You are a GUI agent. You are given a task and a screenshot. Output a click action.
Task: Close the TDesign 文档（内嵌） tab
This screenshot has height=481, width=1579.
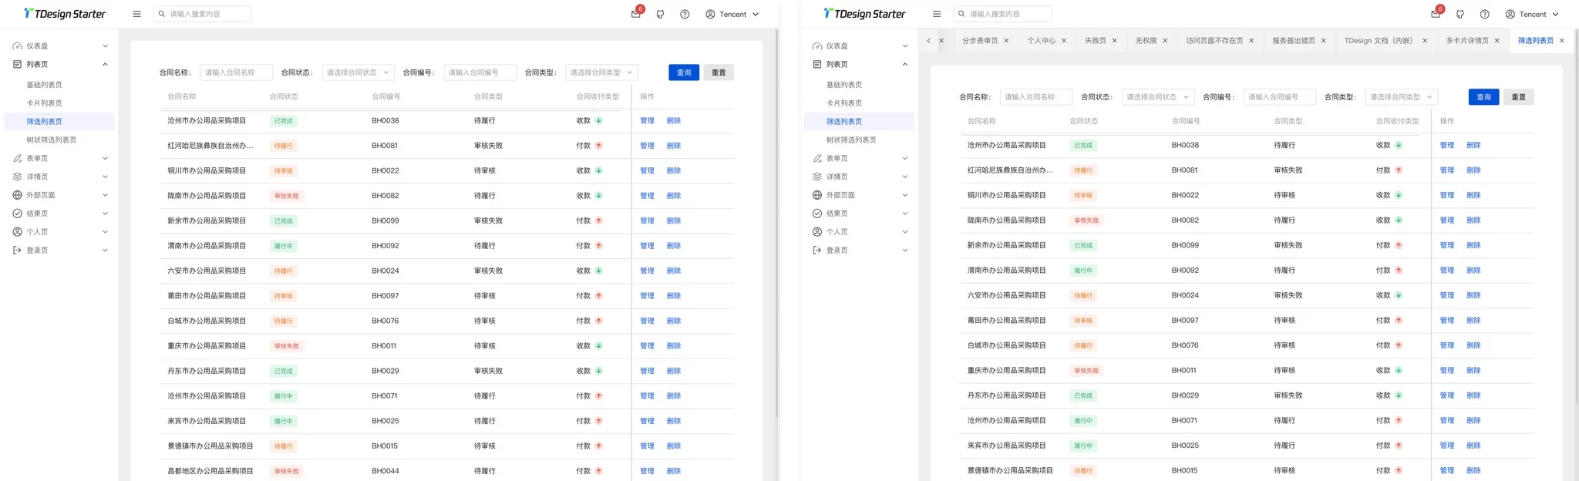pos(1425,41)
